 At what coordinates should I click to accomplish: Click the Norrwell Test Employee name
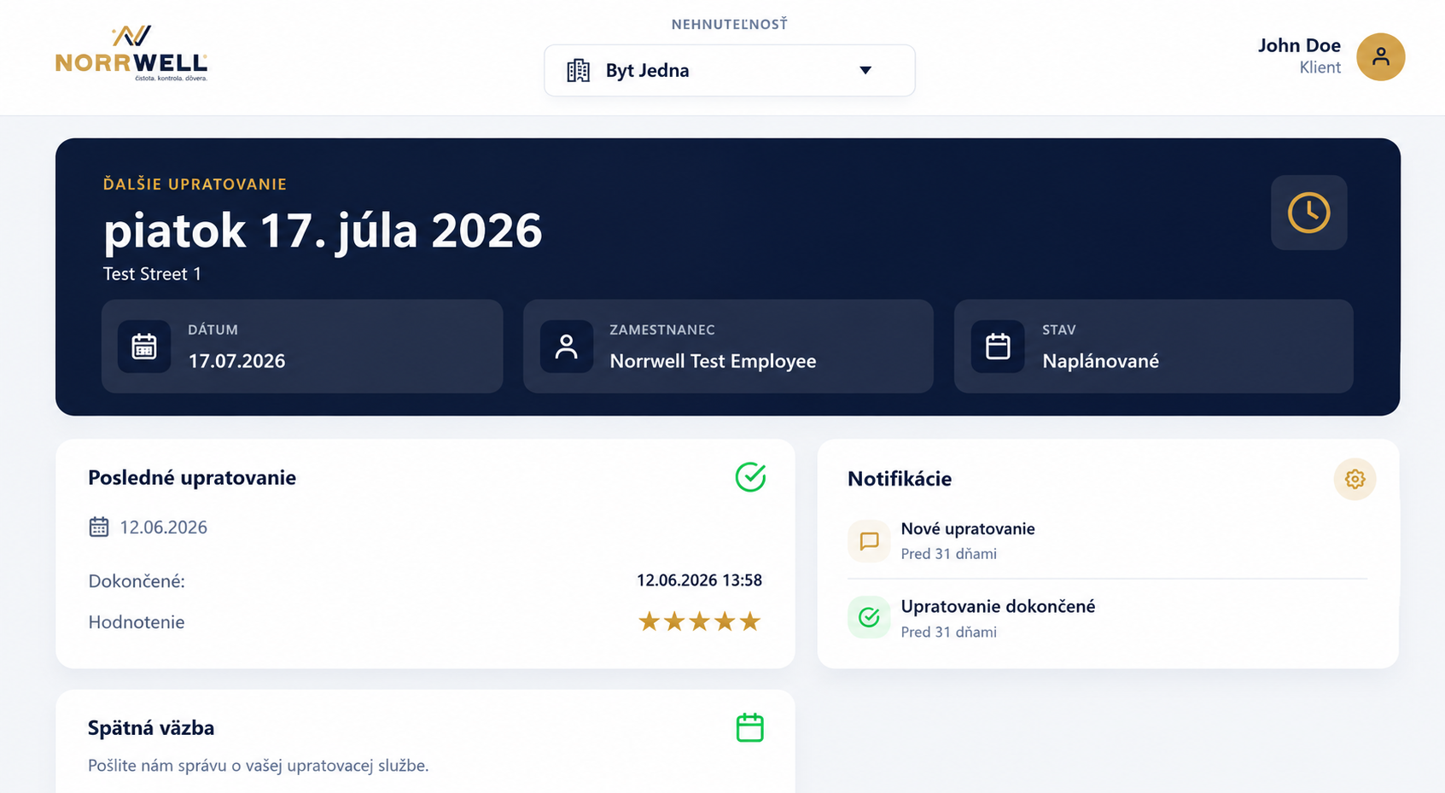(x=713, y=361)
